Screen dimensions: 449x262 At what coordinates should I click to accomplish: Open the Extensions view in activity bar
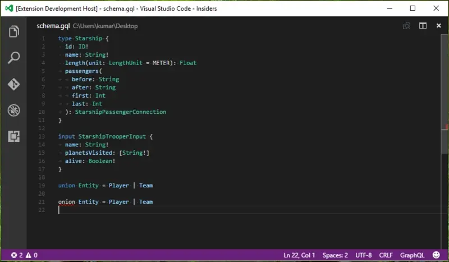(13, 136)
